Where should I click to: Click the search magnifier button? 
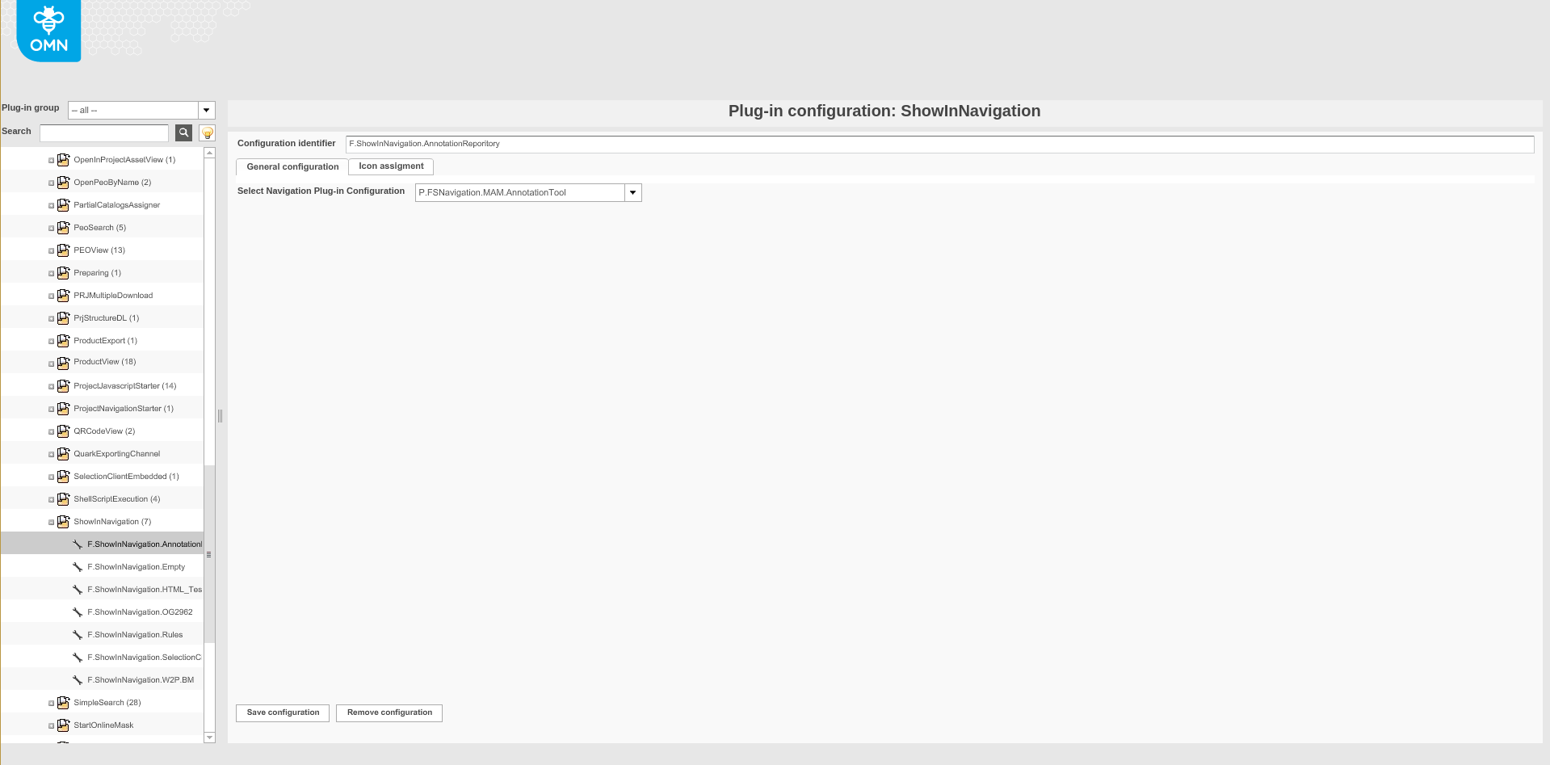(184, 132)
